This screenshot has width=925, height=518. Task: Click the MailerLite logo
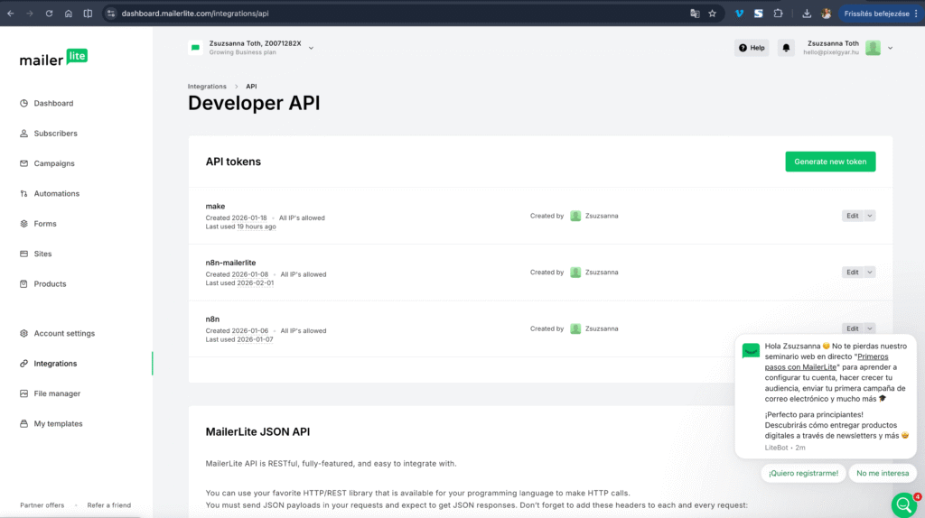click(x=53, y=58)
